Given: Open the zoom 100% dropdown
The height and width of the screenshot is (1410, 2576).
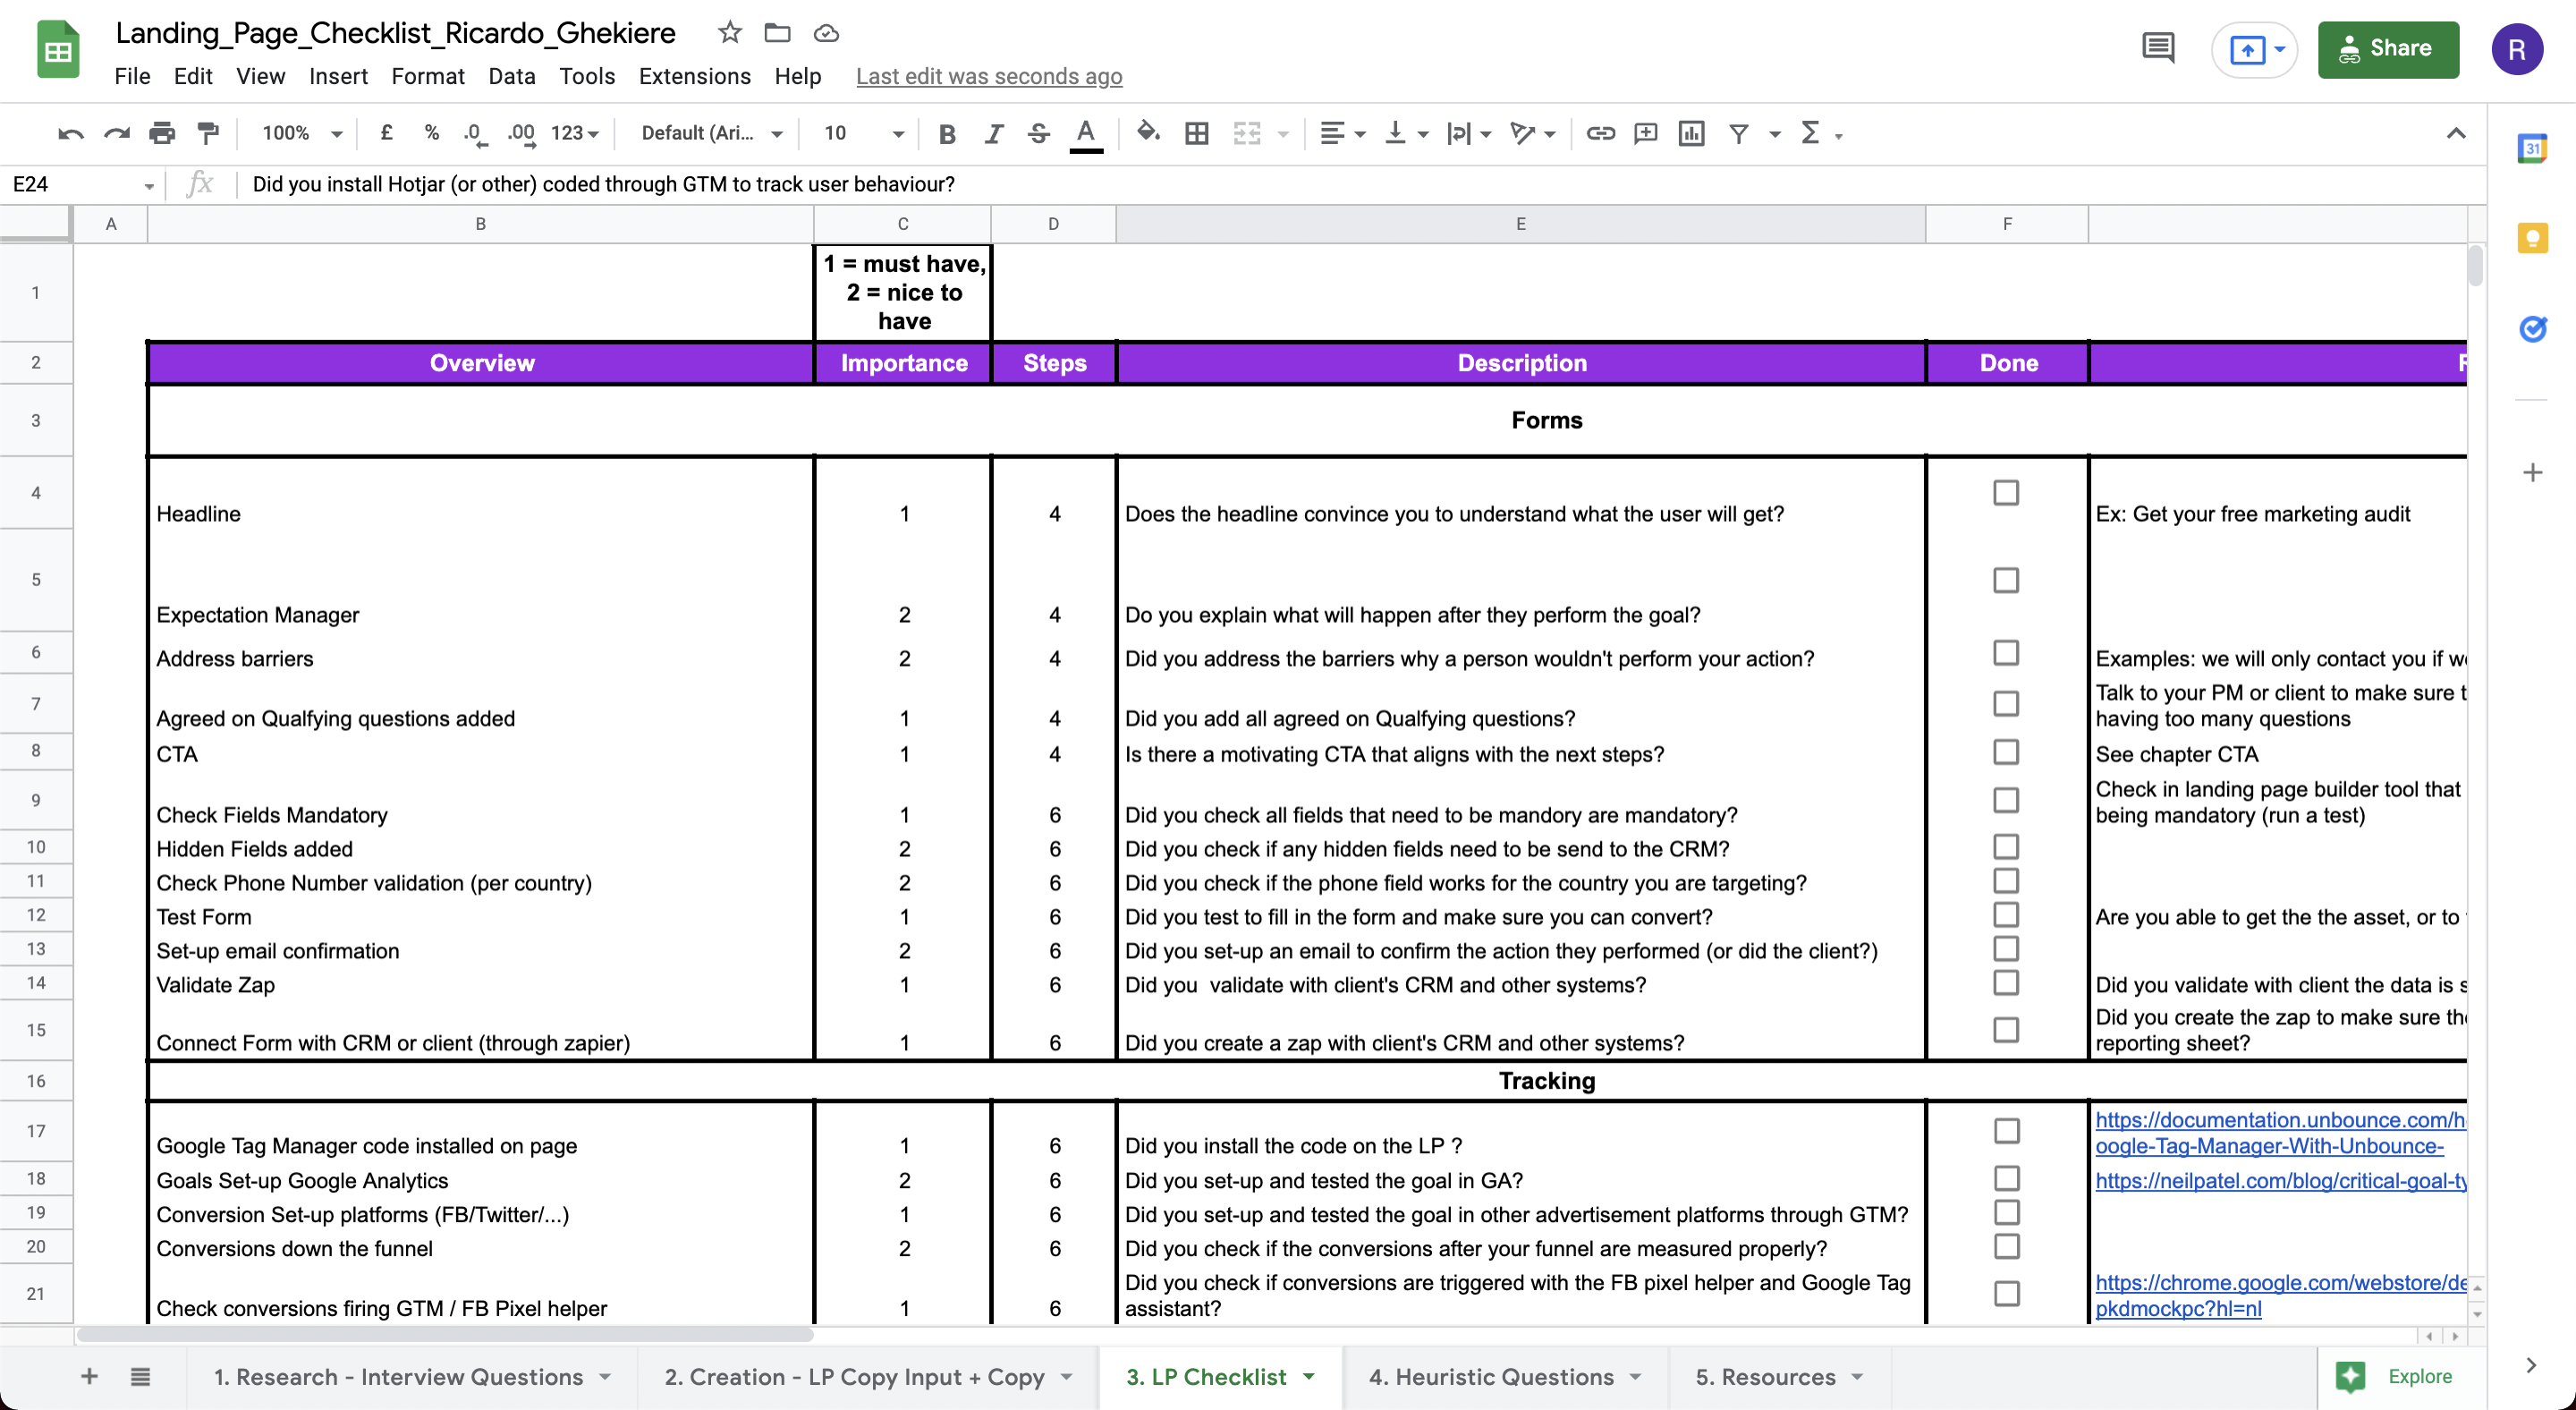Looking at the screenshot, I should [x=302, y=133].
